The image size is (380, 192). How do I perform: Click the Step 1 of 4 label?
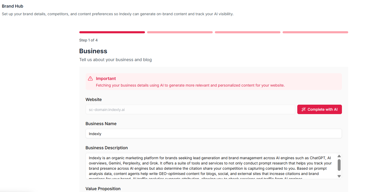[89, 40]
